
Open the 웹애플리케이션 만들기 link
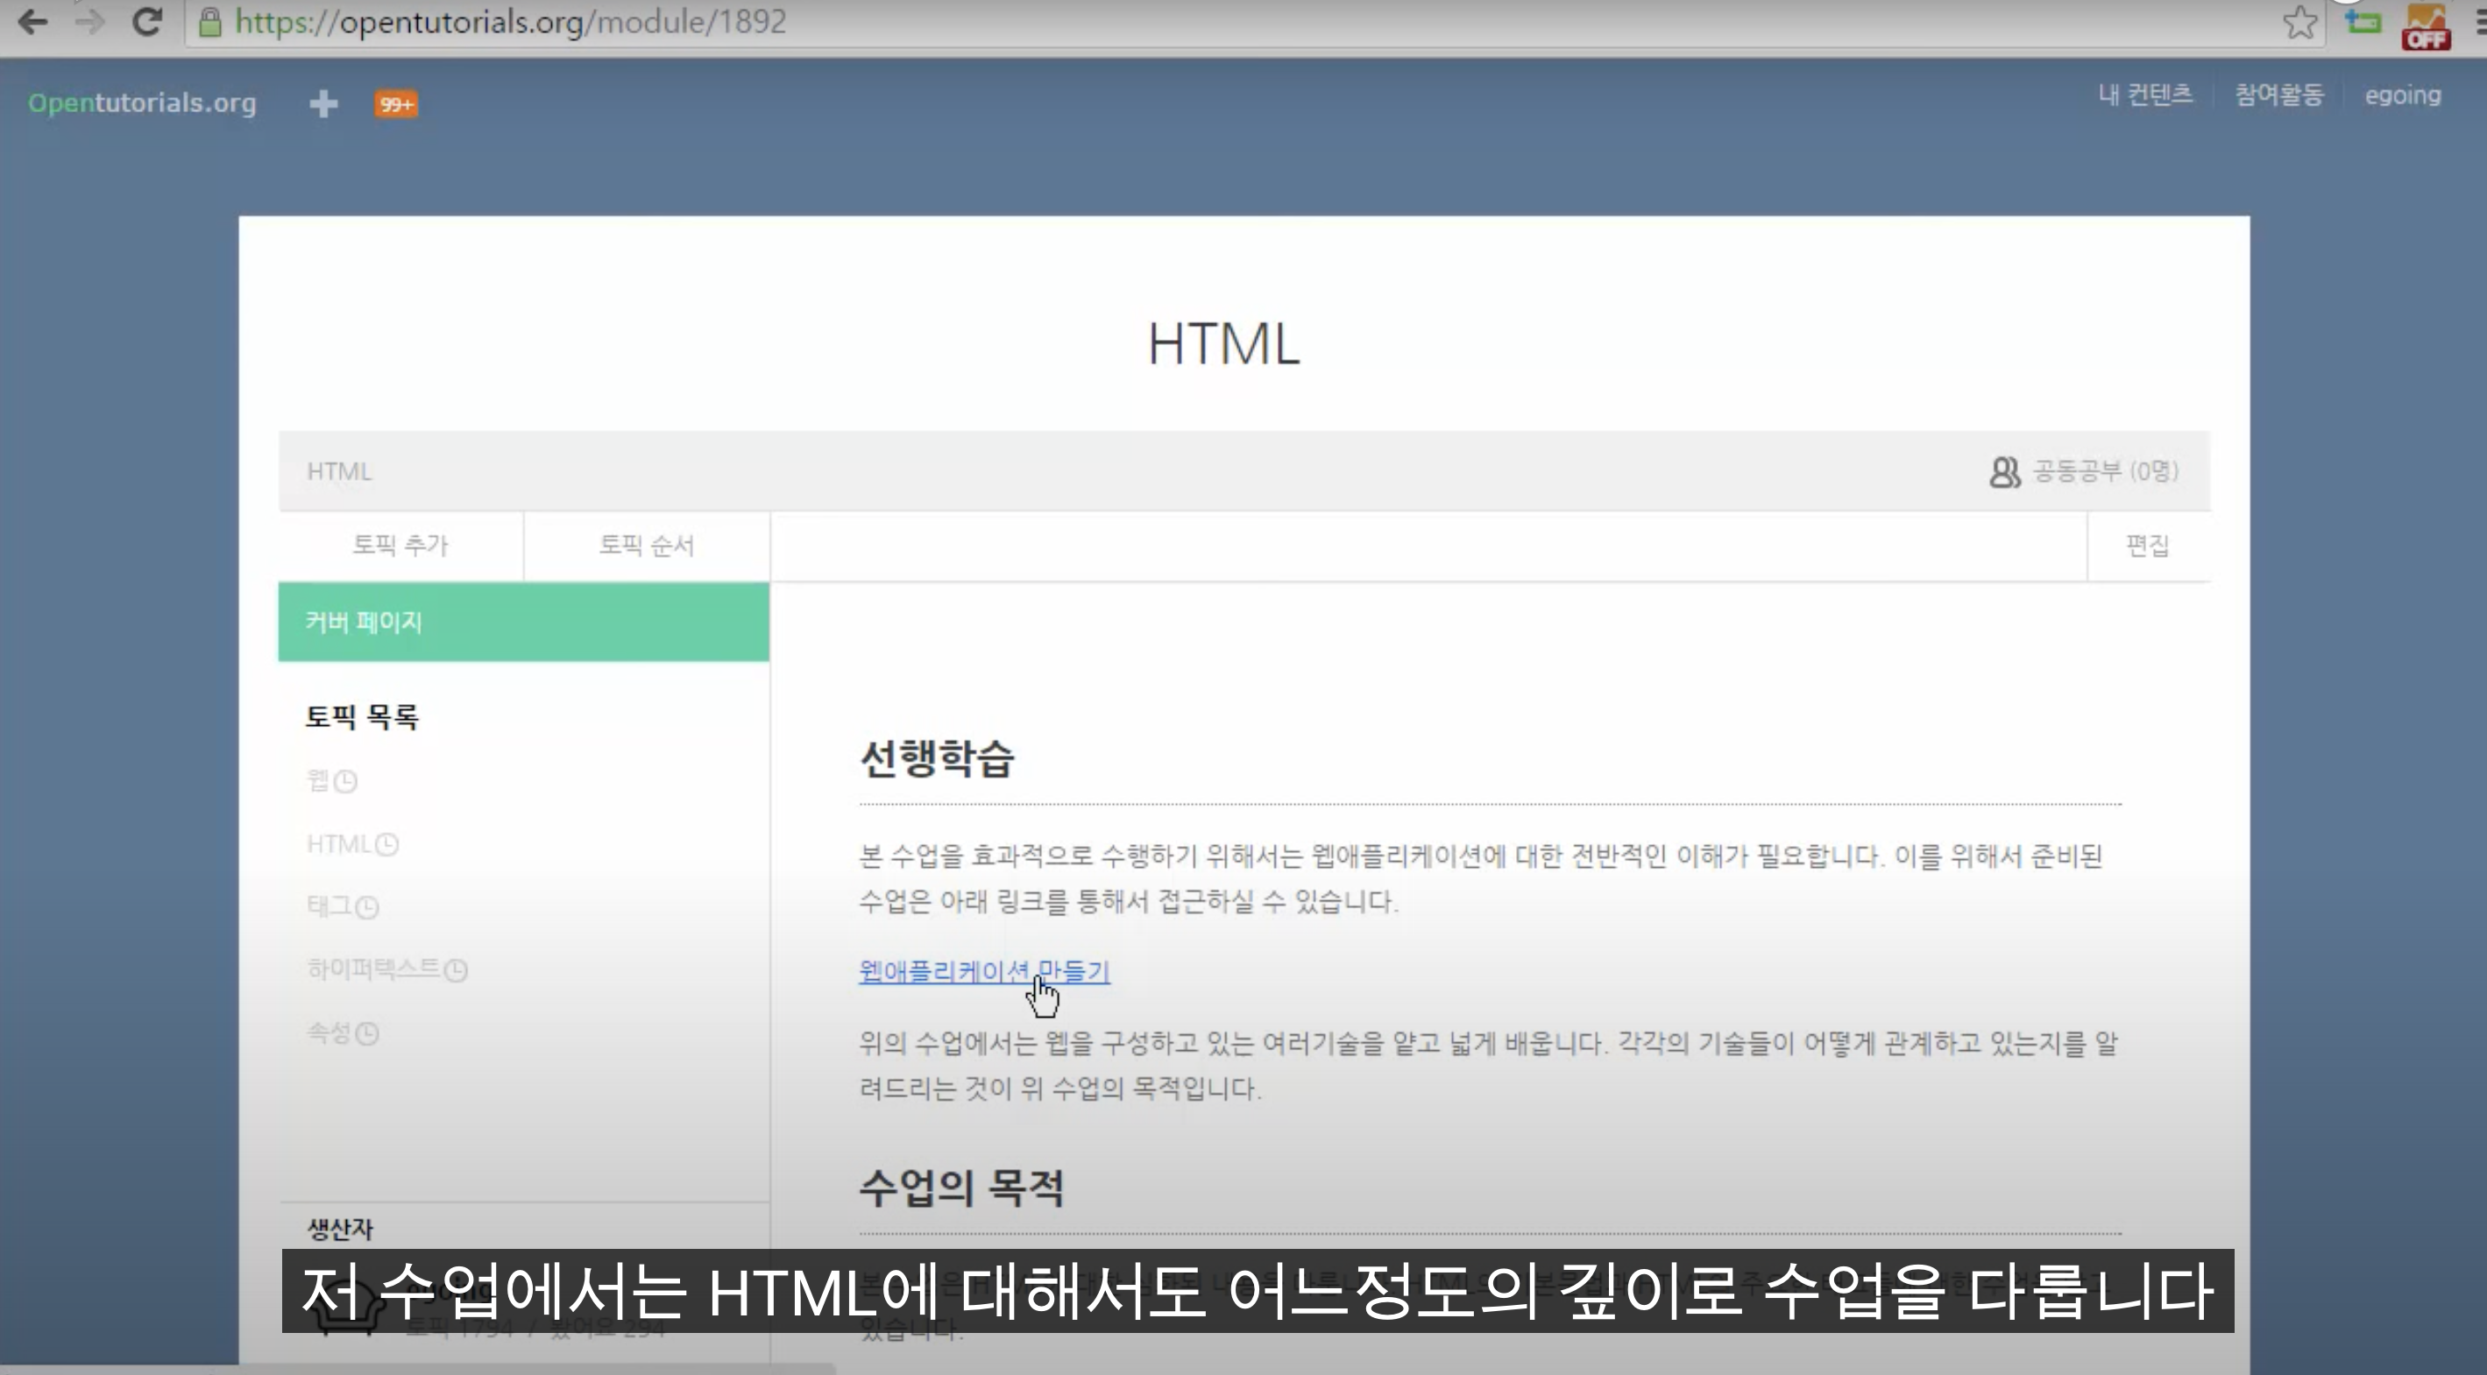click(984, 970)
